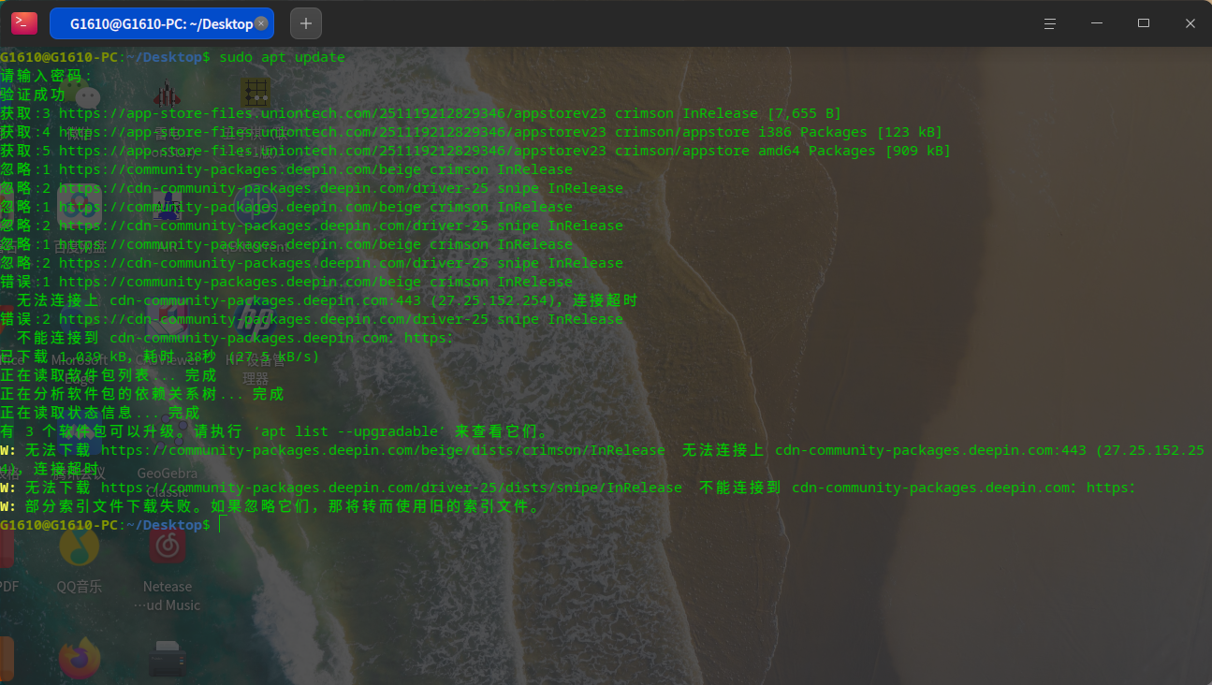
Task: Select the G1610@G1610-PC: ~/Desktop tab
Action: (x=162, y=23)
